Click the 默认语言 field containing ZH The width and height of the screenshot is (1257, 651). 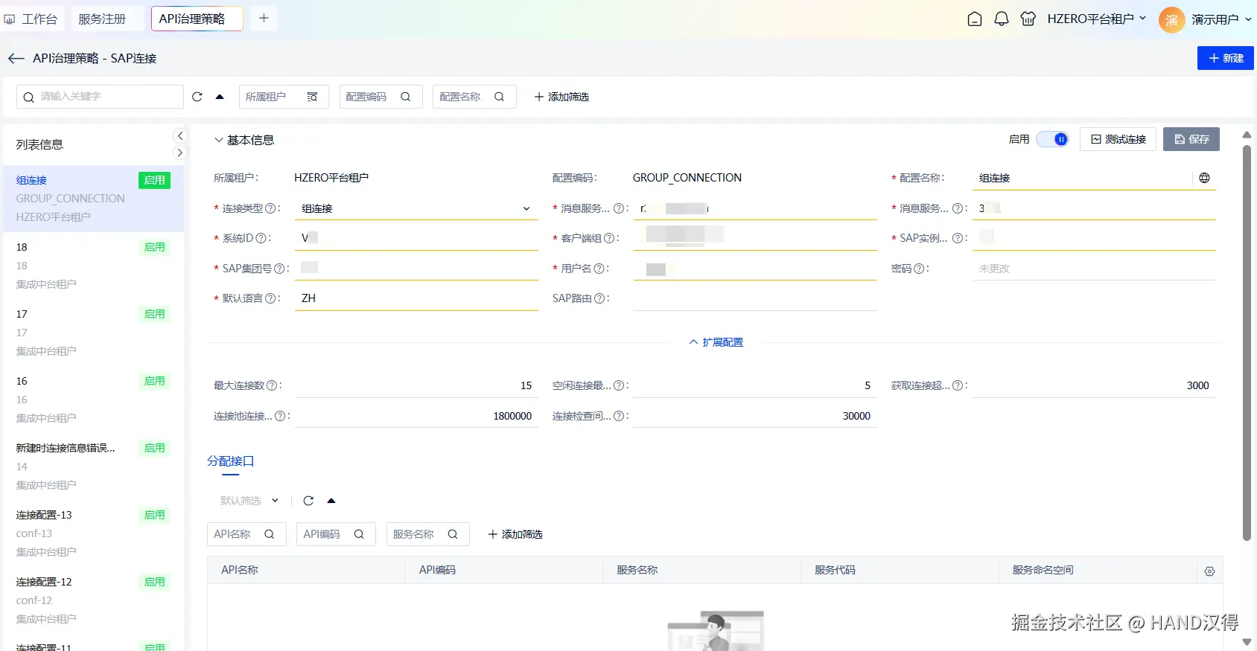tap(416, 298)
